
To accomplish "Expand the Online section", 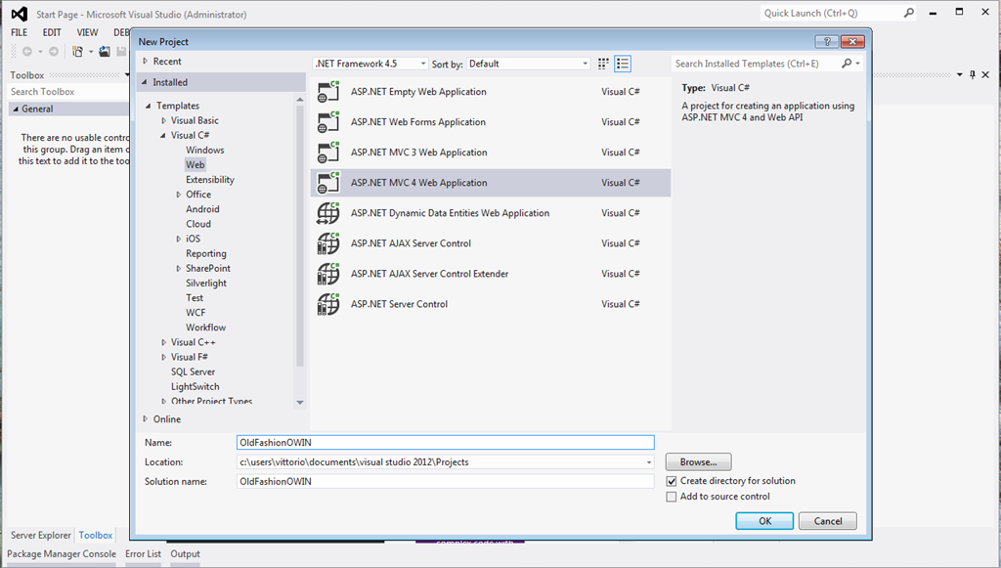I will tap(146, 419).
